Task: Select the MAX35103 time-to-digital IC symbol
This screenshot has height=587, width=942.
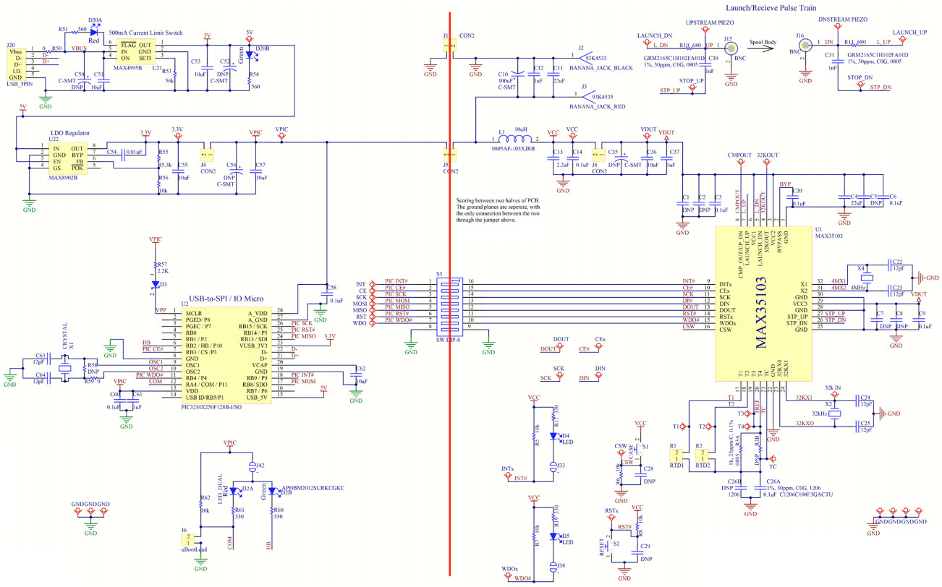Action: 762,304
